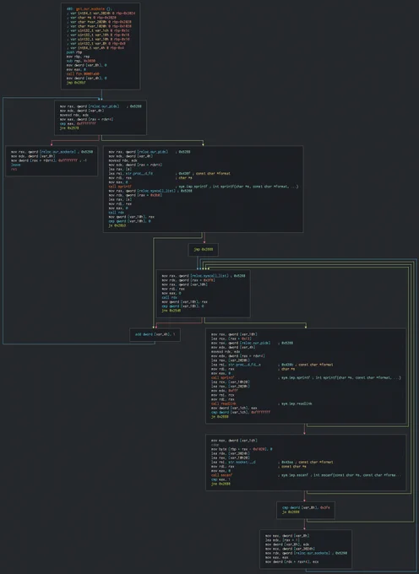Image resolution: width=419 pixels, height=574 pixels.
Task: Click 'cmp dword [var_1ch], 0xffffffff' line
Action: coord(240,412)
